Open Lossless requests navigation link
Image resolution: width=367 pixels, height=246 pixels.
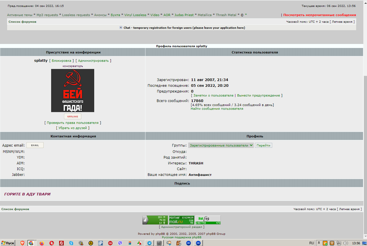coord(76,15)
